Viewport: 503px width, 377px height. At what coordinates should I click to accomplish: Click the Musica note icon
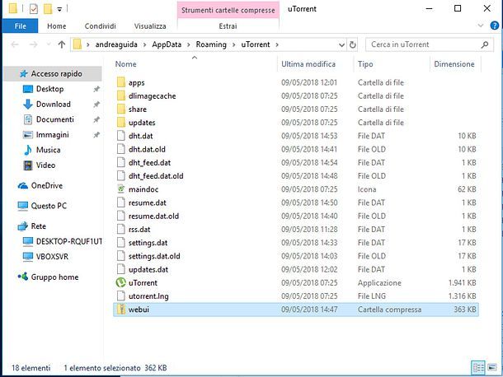pyautogui.click(x=28, y=150)
